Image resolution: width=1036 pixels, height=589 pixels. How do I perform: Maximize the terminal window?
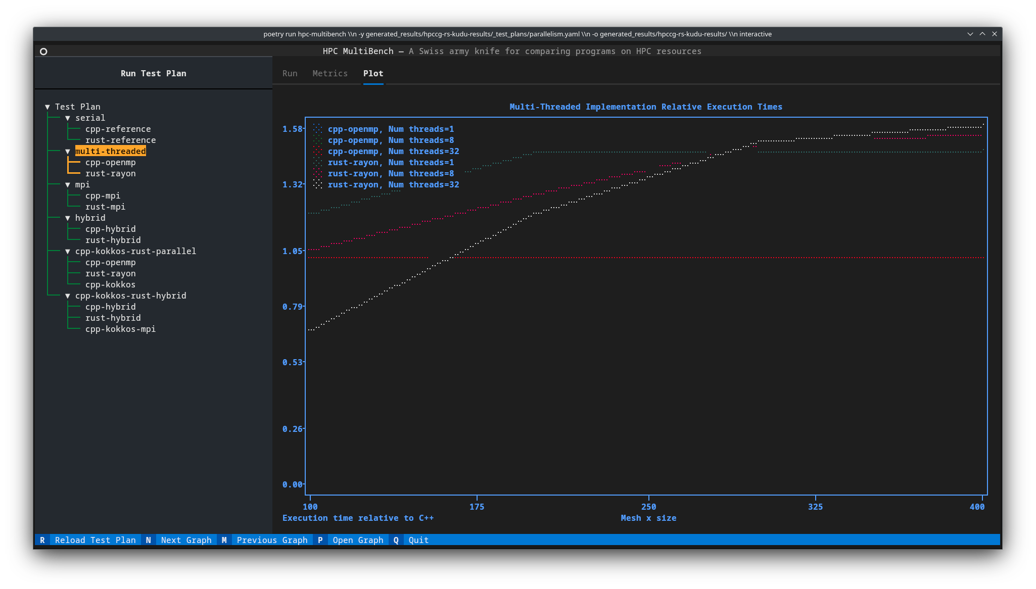tap(982, 34)
